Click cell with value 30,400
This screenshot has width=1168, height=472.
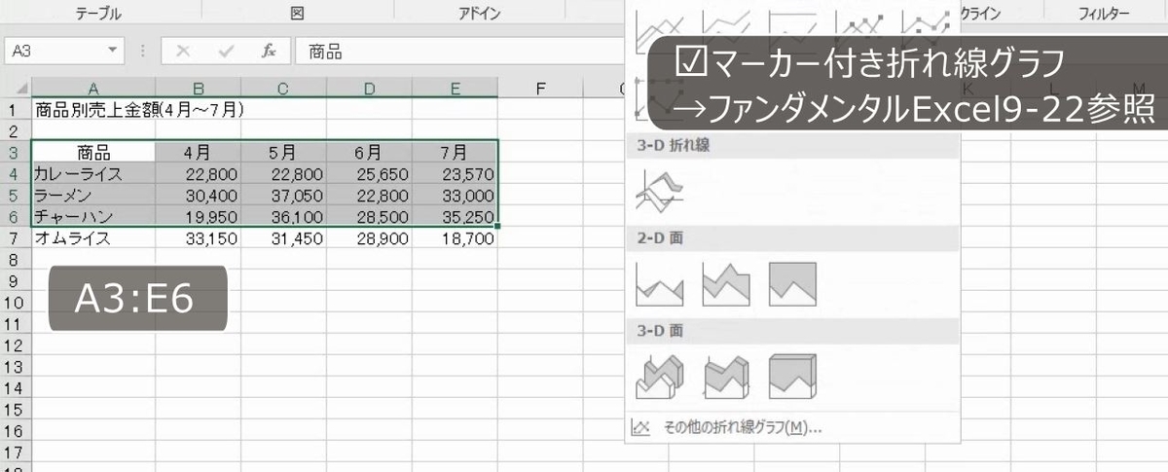[x=198, y=195]
